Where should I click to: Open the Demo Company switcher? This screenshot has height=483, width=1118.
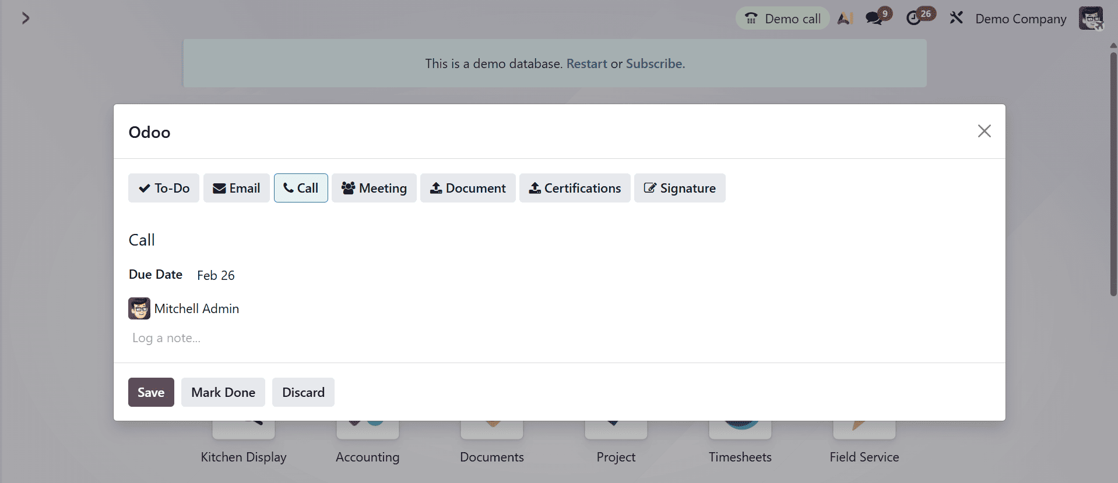(x=1020, y=19)
